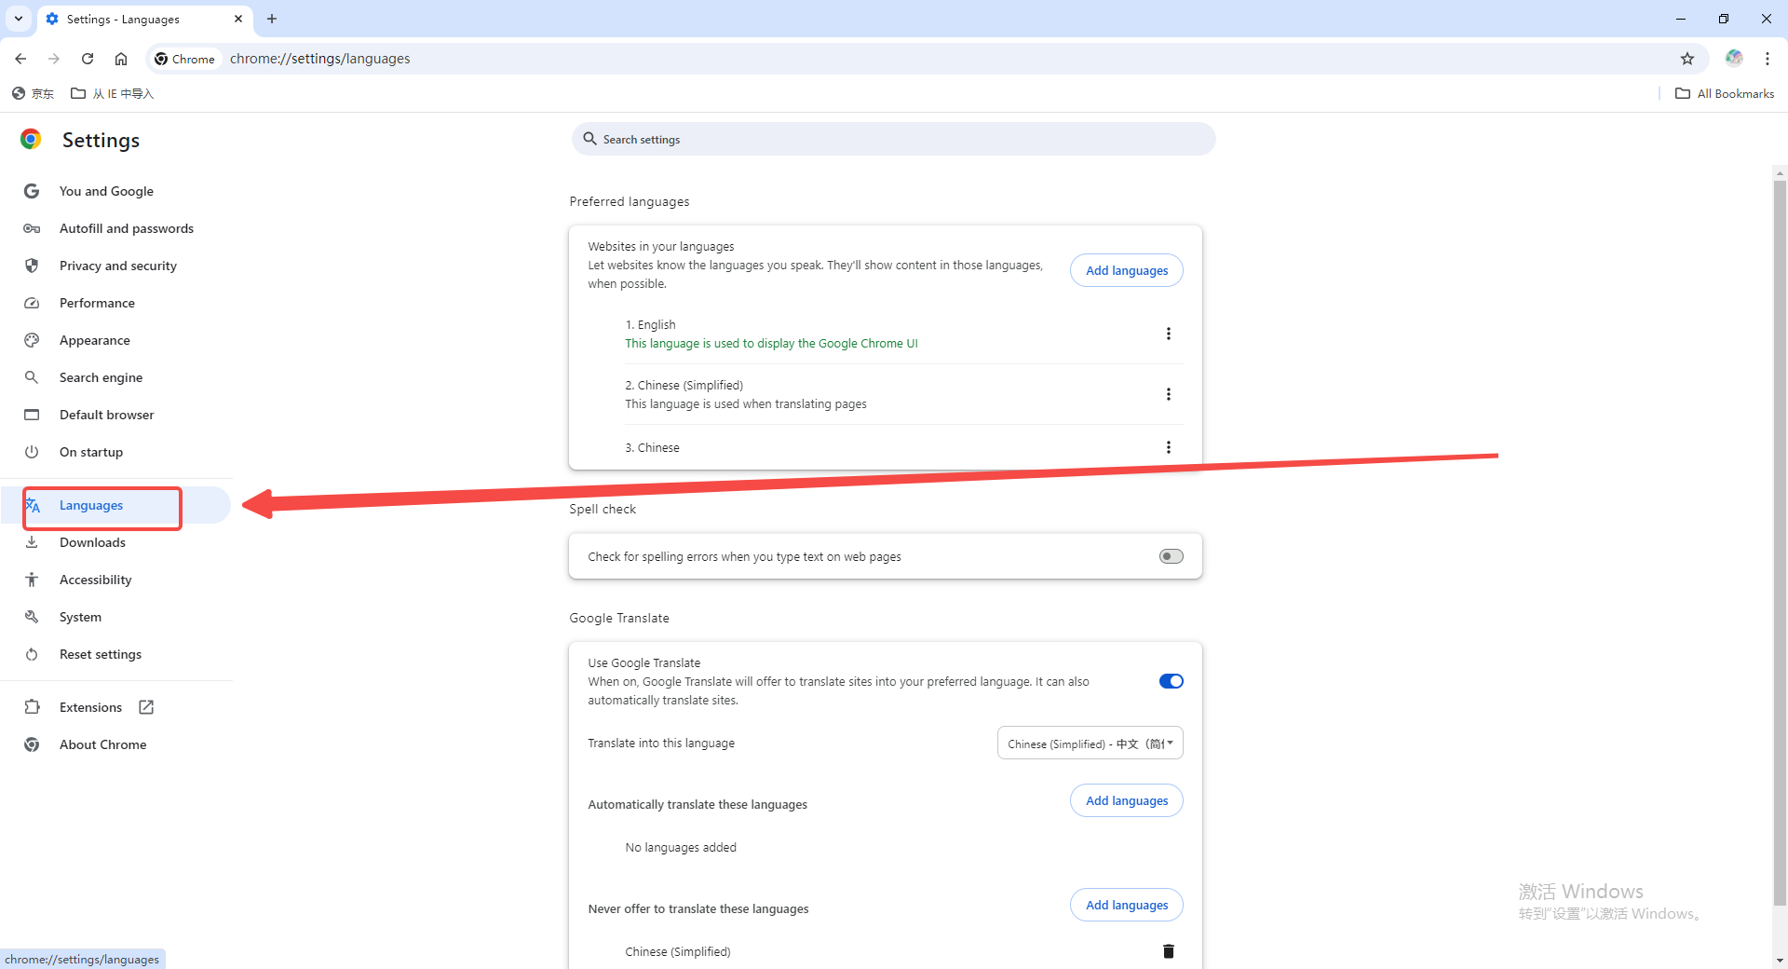This screenshot has height=969, width=1788.
Task: Go to the Home page icon
Action: (121, 59)
